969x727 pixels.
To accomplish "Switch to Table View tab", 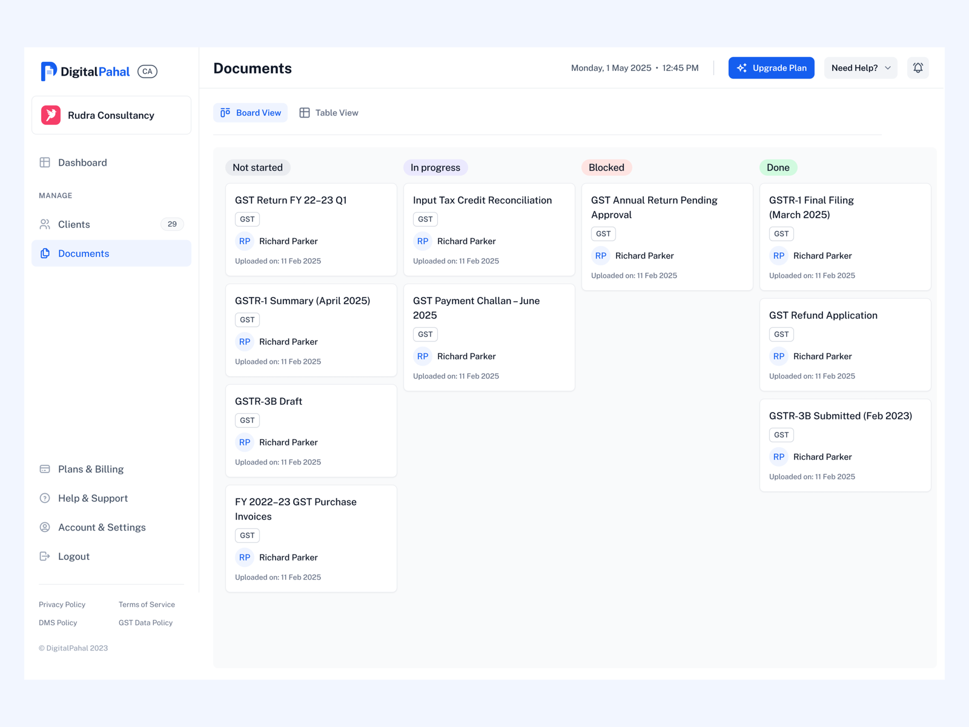I will (x=329, y=113).
